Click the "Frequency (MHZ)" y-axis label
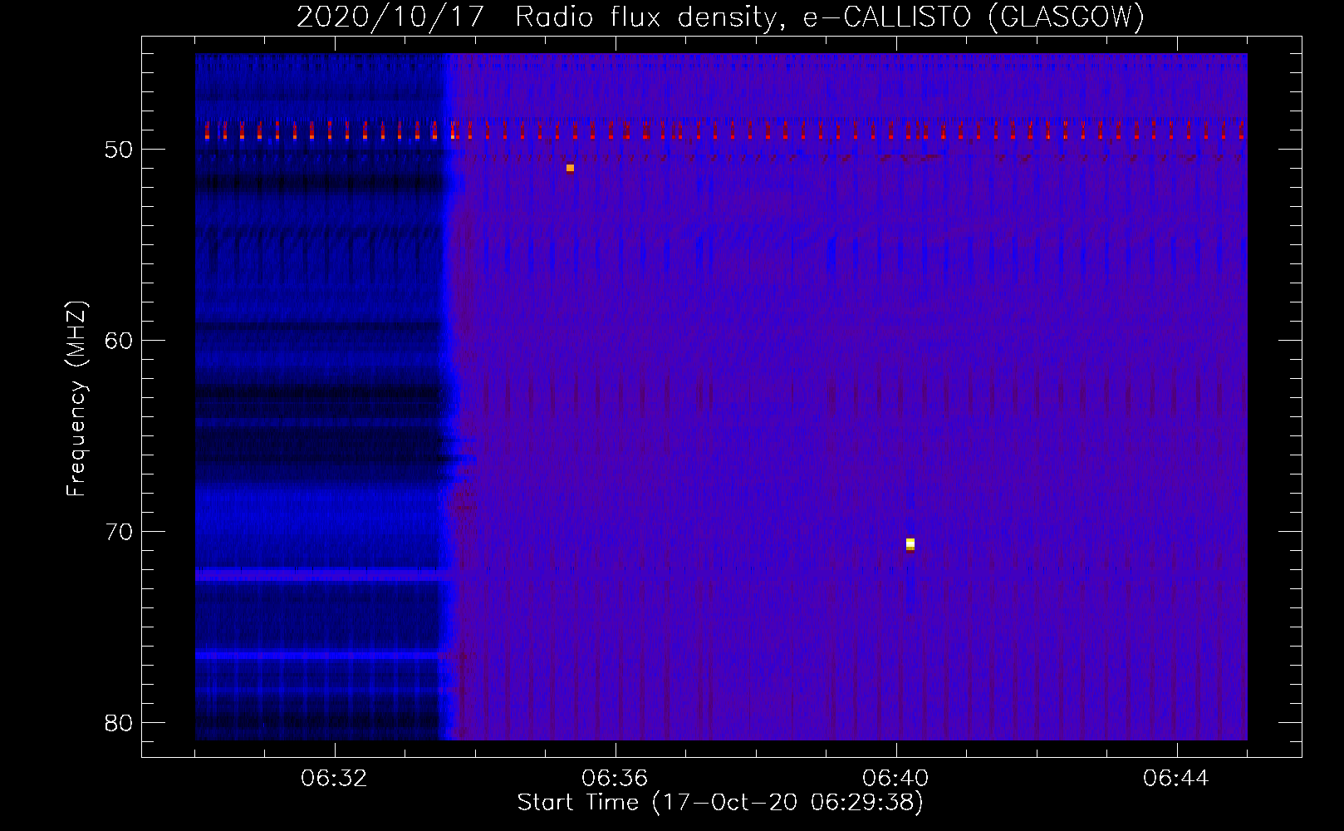The height and width of the screenshot is (831, 1344). [x=76, y=399]
